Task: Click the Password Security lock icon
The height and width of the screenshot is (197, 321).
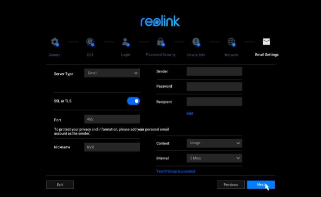Action: coord(160,42)
